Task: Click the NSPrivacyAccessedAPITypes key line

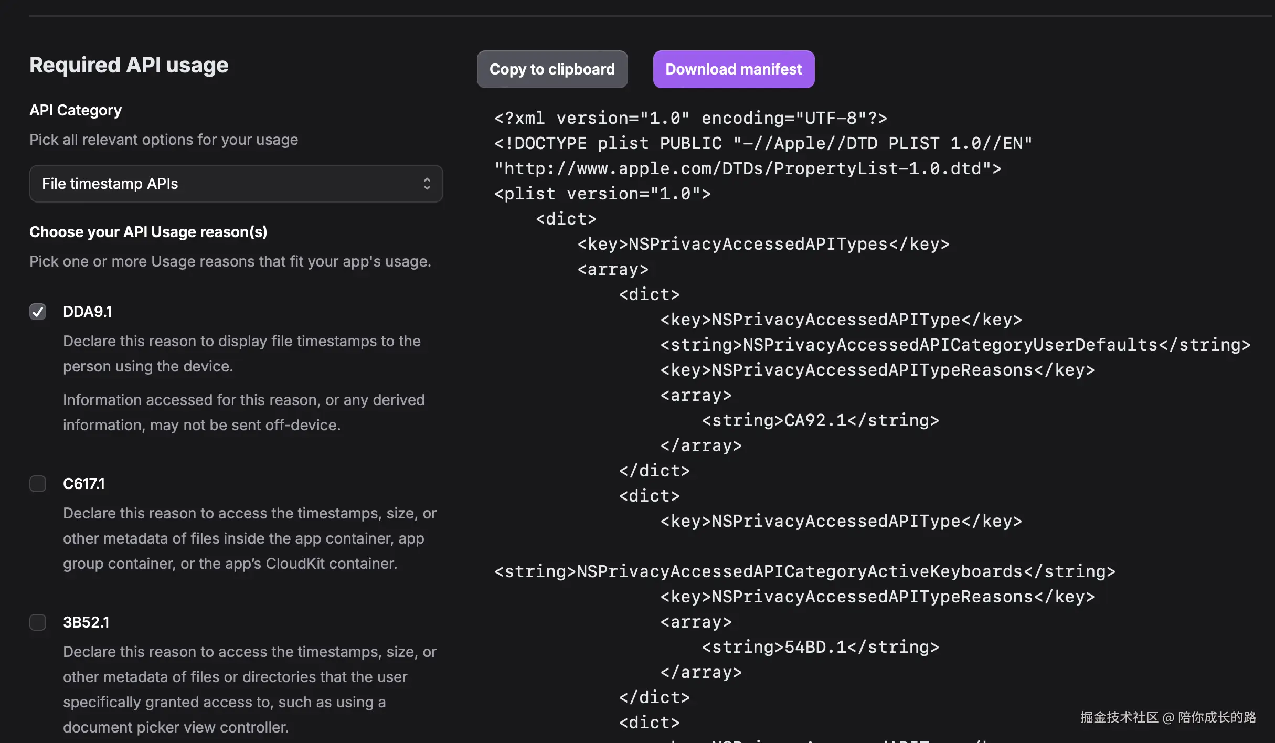Action: tap(763, 244)
